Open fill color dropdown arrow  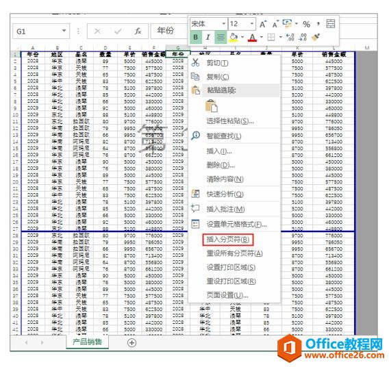click(242, 37)
